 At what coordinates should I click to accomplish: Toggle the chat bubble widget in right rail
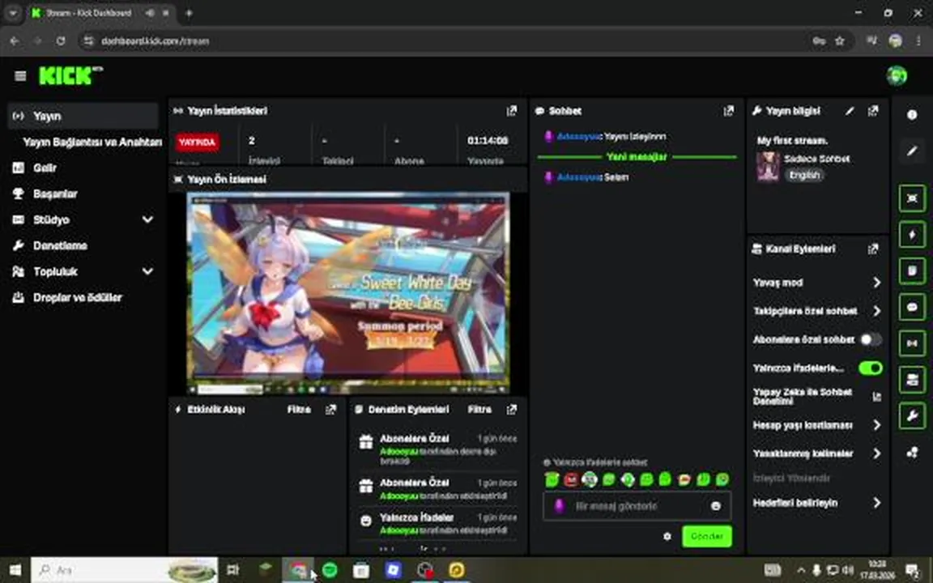pos(912,308)
